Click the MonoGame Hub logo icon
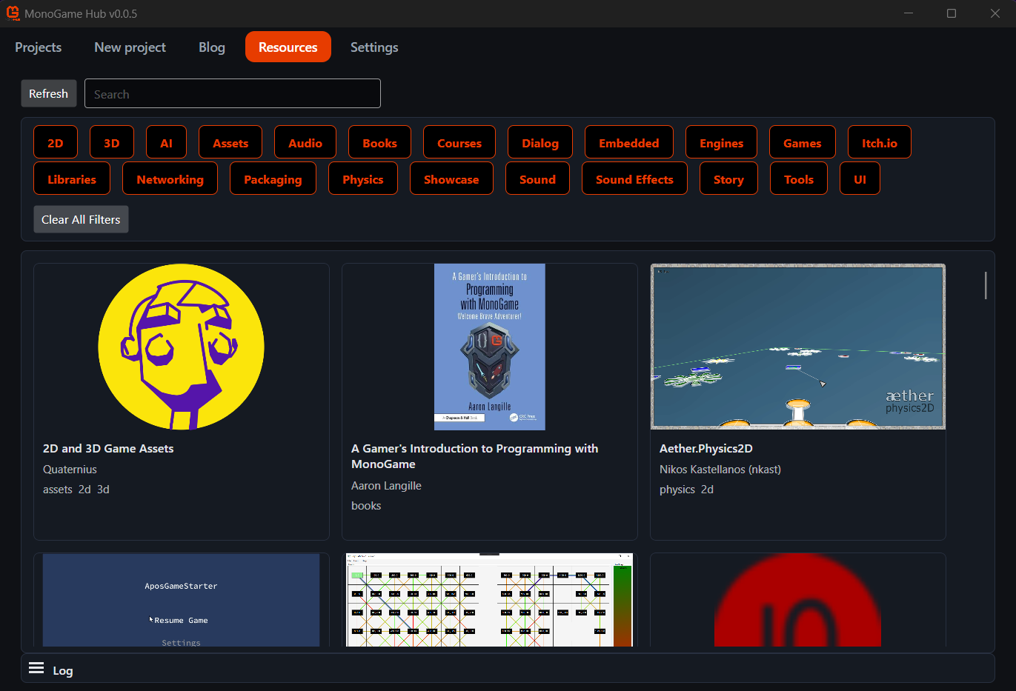 click(13, 13)
